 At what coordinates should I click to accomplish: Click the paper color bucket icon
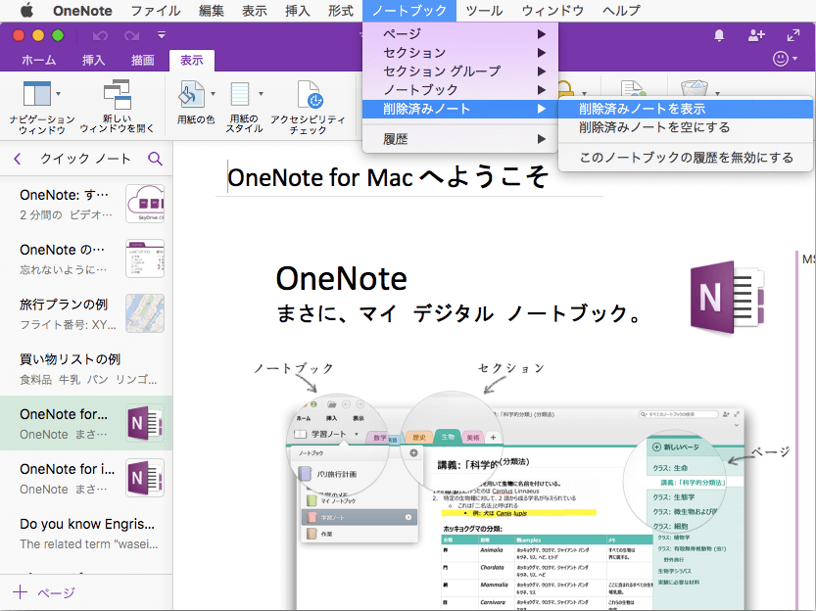pyautogui.click(x=190, y=95)
